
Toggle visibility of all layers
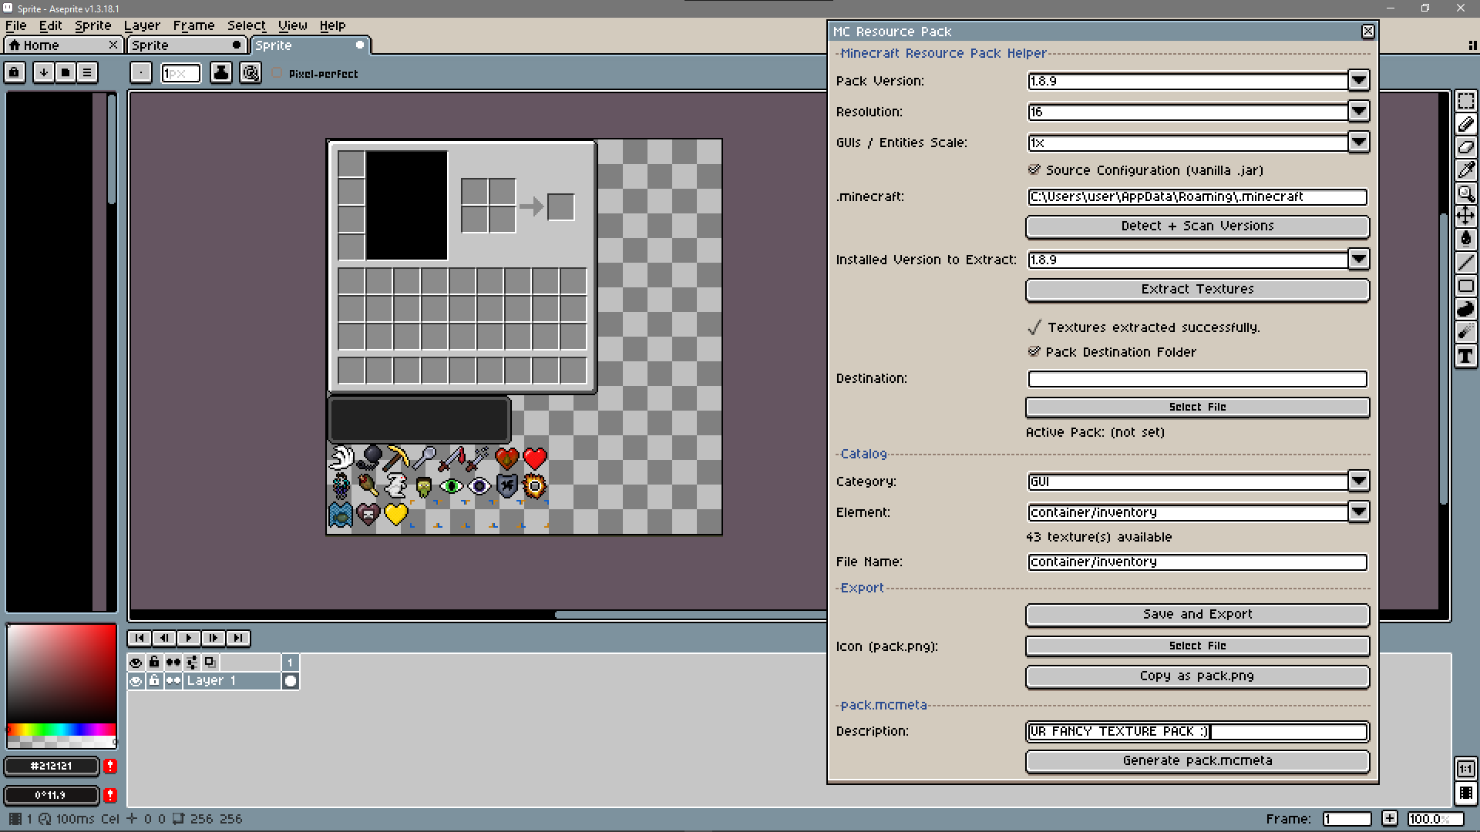pyautogui.click(x=136, y=662)
